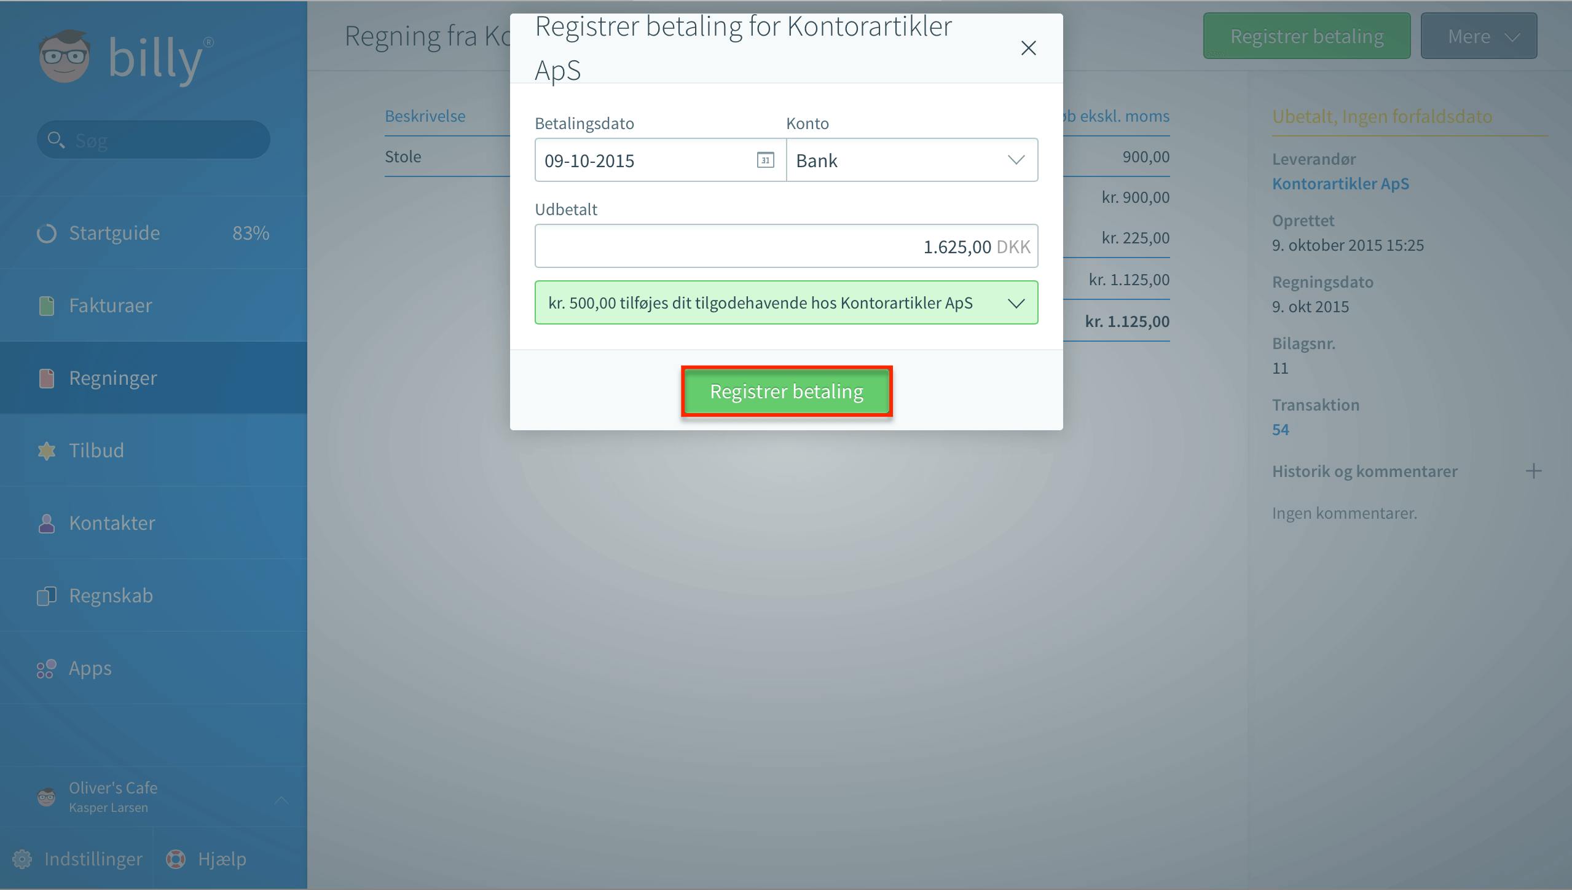
Task: Open the Apps section icon
Action: pos(47,668)
